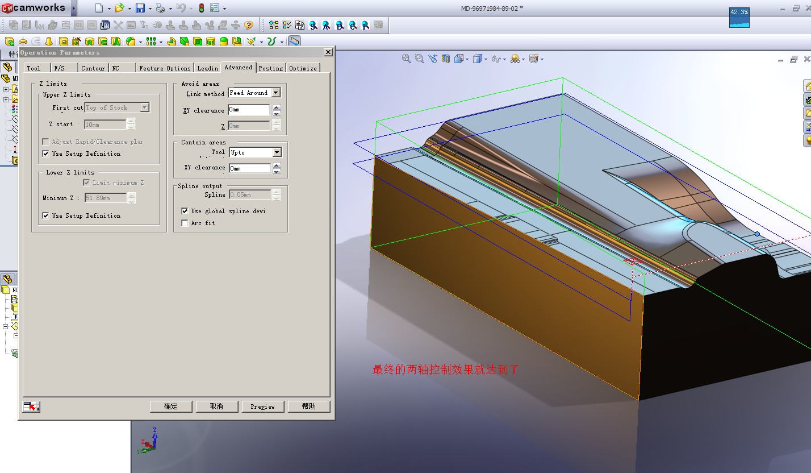Print using the printer icon
This screenshot has width=811, height=473.
click(x=161, y=8)
